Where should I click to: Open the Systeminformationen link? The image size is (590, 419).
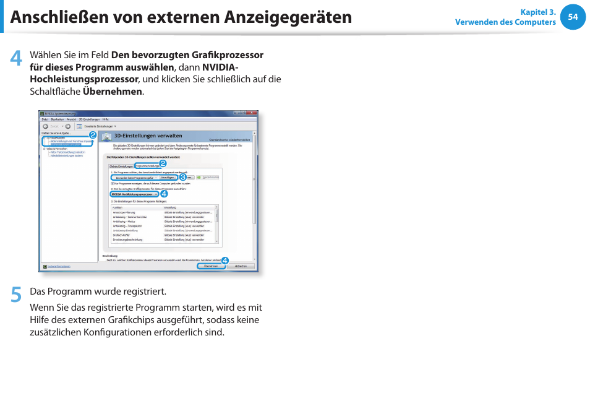click(x=59, y=267)
